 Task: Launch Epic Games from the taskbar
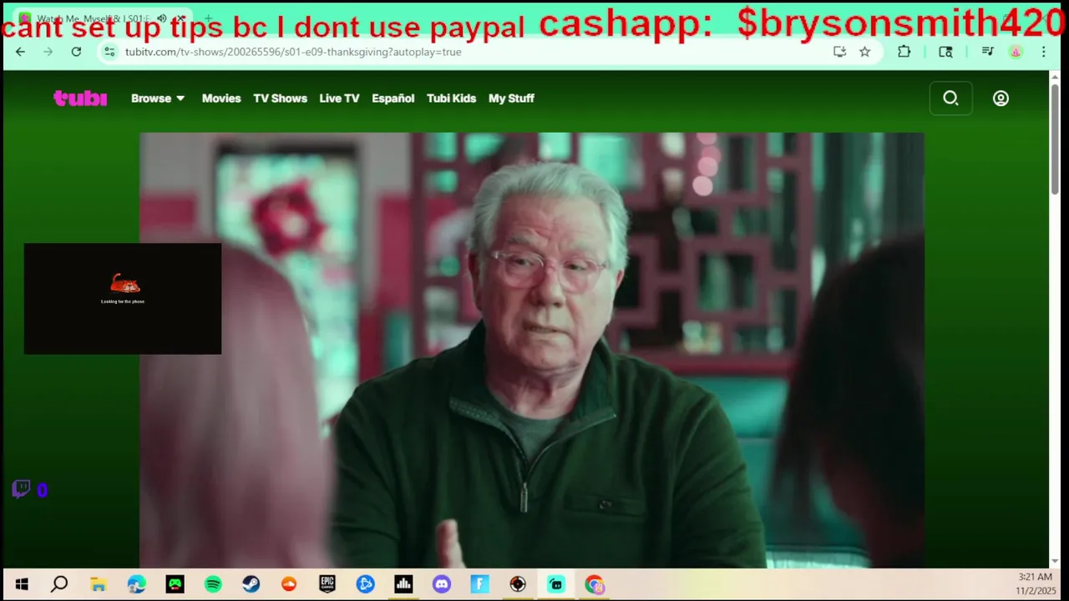[327, 584]
